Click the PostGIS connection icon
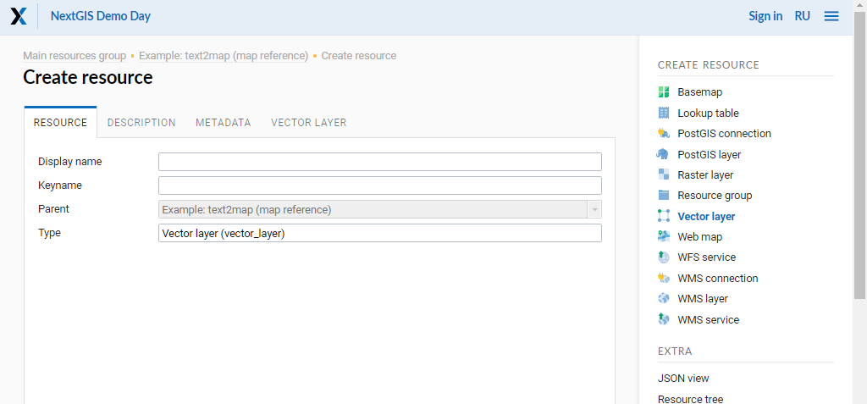Image resolution: width=867 pixels, height=404 pixels. [x=664, y=133]
